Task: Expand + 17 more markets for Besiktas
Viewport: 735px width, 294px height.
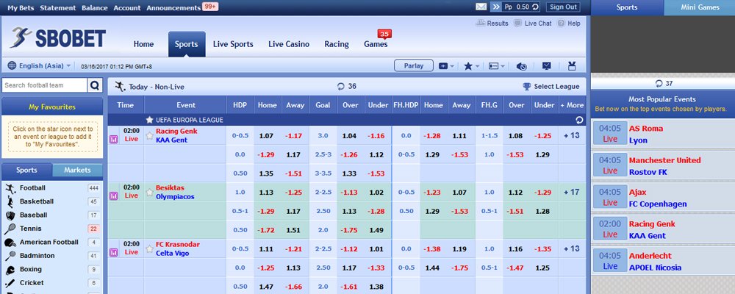Action: [572, 193]
